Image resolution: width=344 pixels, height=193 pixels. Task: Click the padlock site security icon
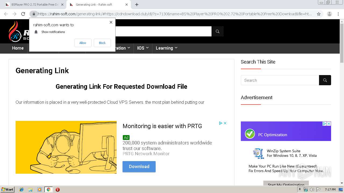(x=34, y=14)
